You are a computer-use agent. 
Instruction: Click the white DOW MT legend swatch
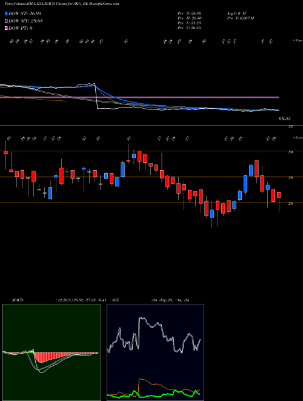[6, 21]
